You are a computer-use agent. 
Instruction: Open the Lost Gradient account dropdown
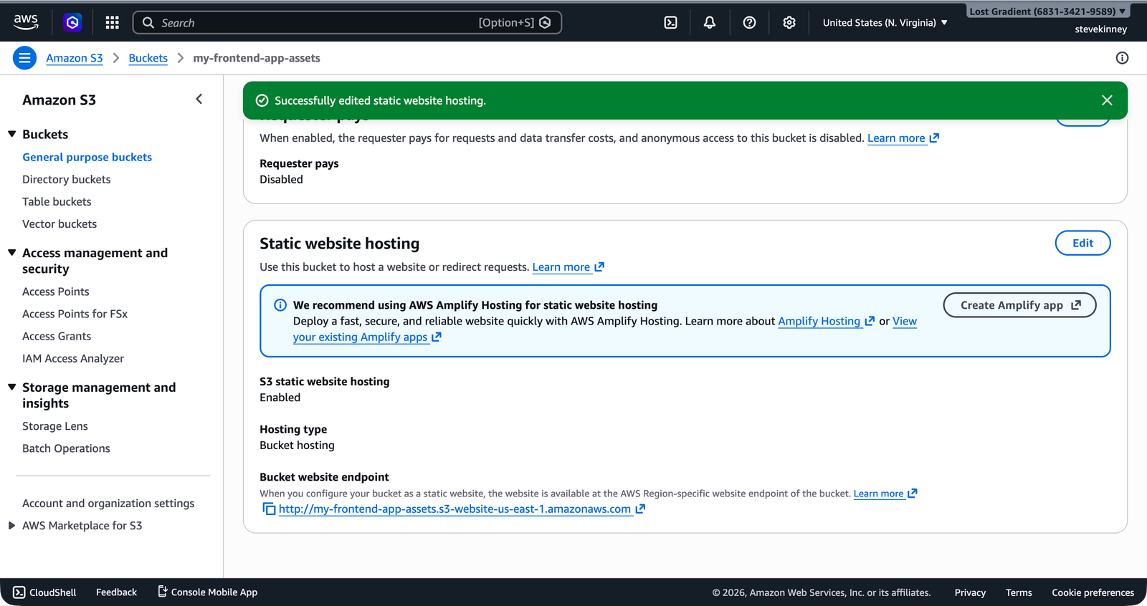[x=1047, y=11]
